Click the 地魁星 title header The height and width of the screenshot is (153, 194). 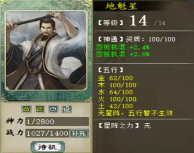click(x=121, y=6)
